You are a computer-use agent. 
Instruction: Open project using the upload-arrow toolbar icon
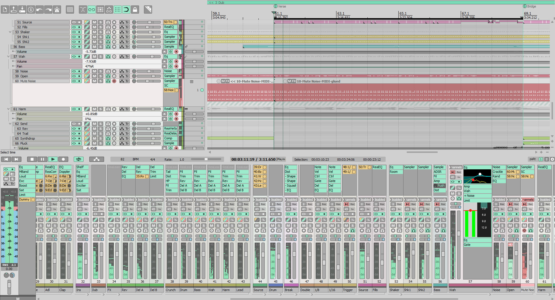tap(14, 10)
